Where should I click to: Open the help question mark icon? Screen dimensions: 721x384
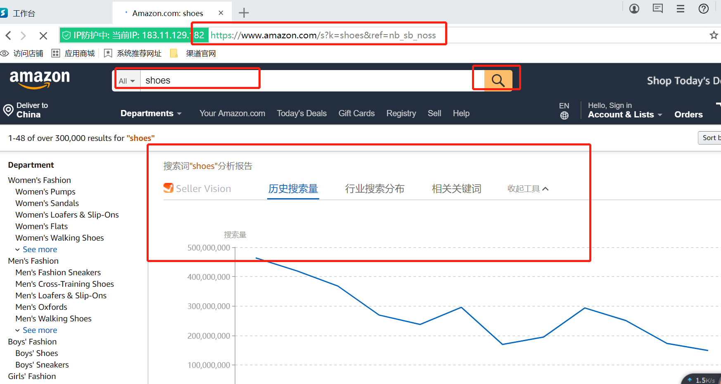(x=704, y=9)
